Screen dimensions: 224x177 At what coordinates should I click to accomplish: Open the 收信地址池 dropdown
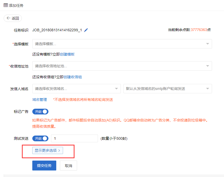pyautogui.click(x=122, y=66)
